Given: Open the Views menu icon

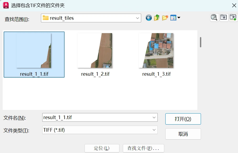Looking at the screenshot, I should pos(173,18).
